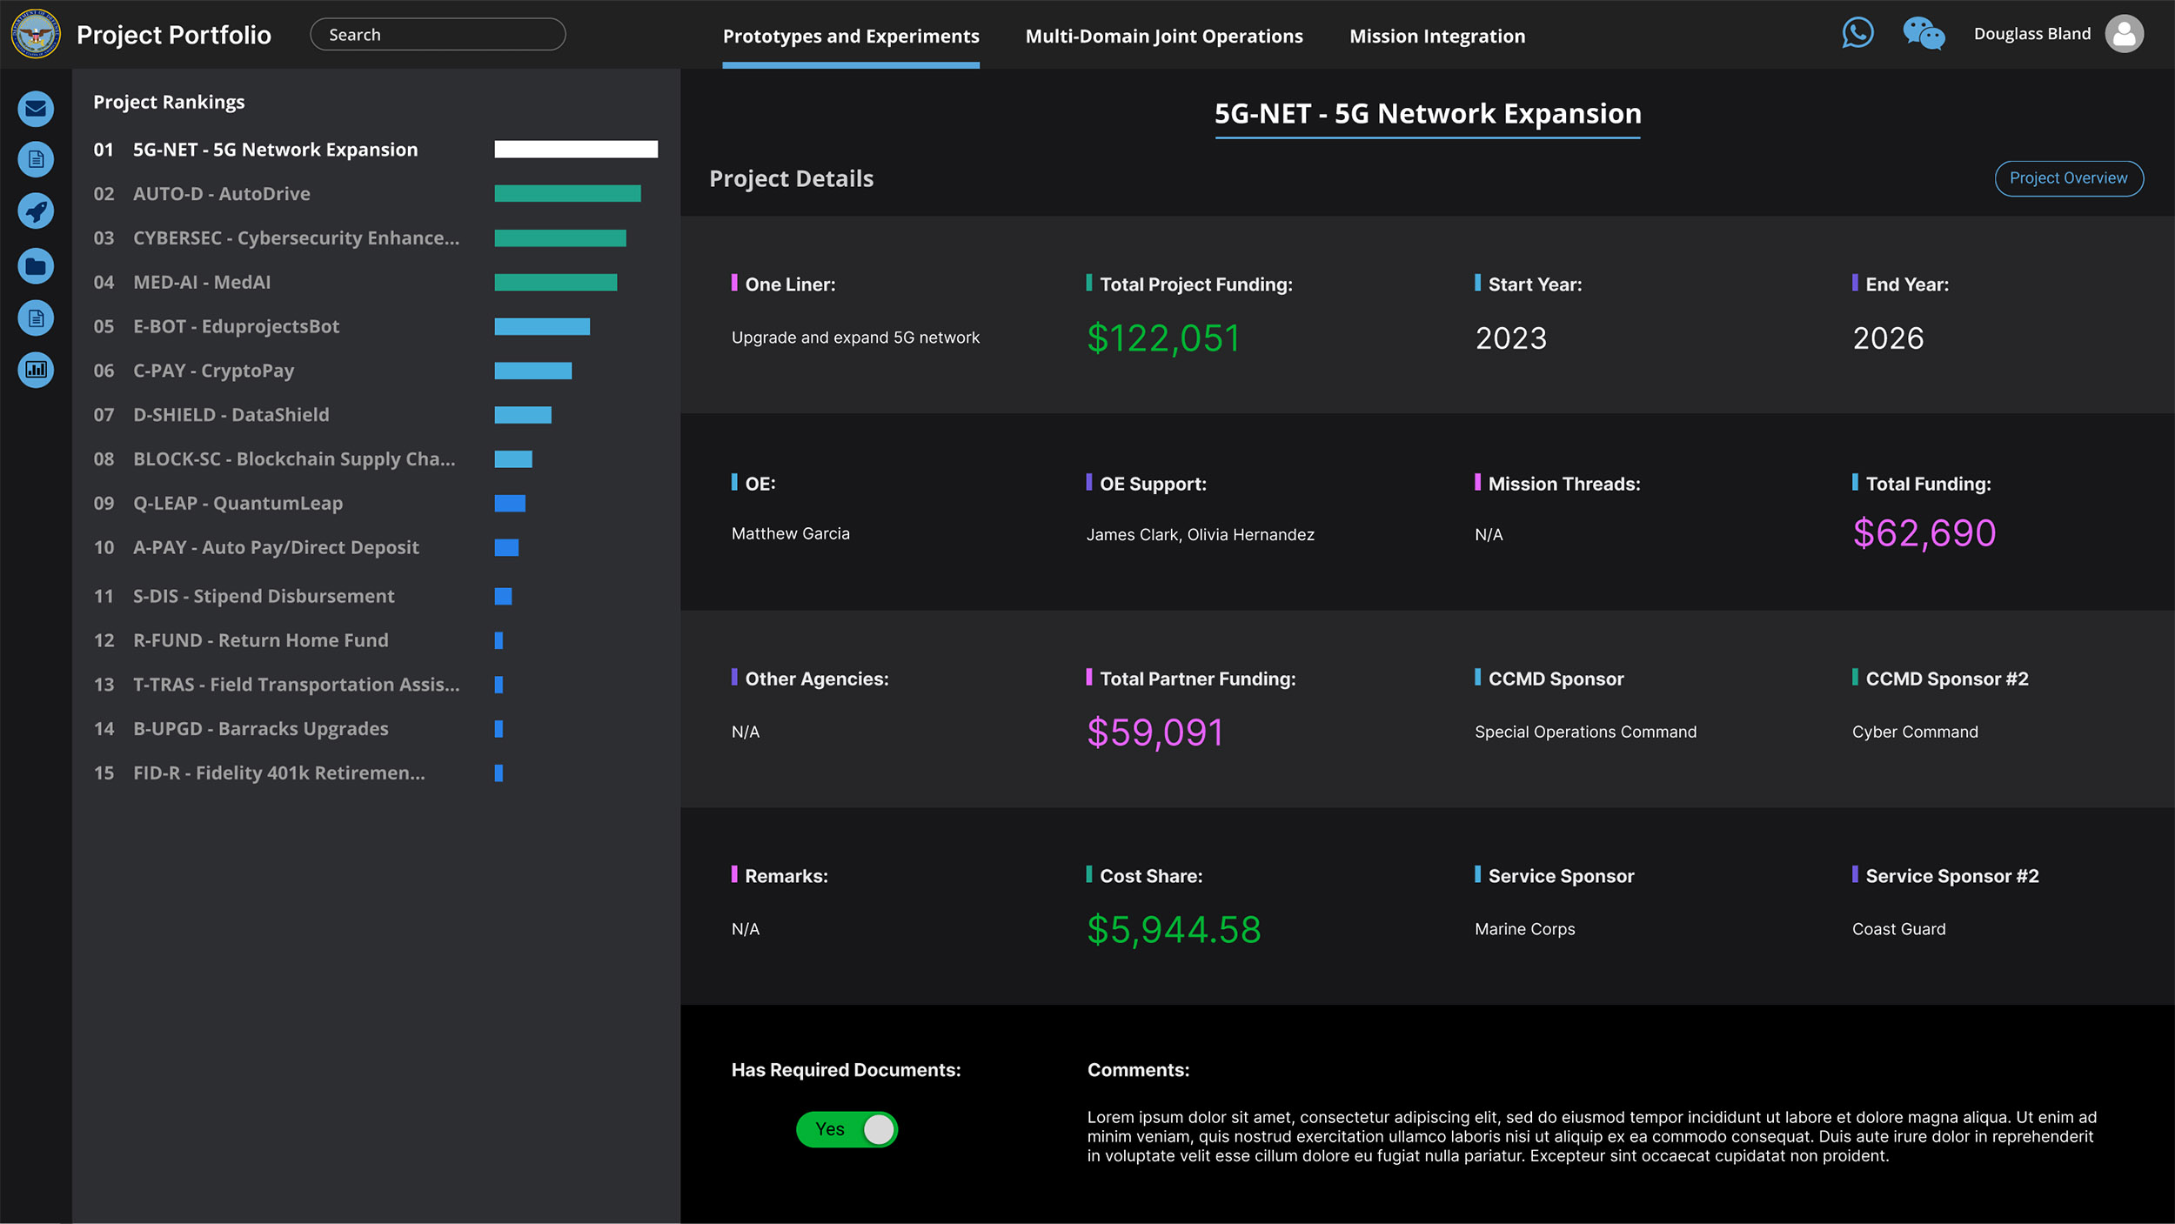Disable the Has Required Documents toggle

(847, 1128)
